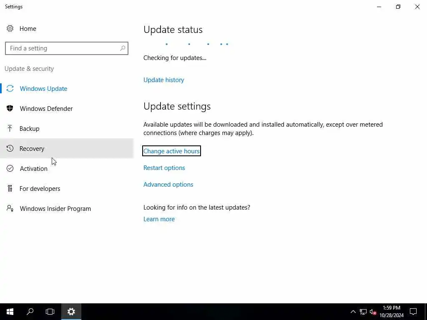Open the Action Center notifications icon
Screen dimensions: 427x320
tap(413, 312)
